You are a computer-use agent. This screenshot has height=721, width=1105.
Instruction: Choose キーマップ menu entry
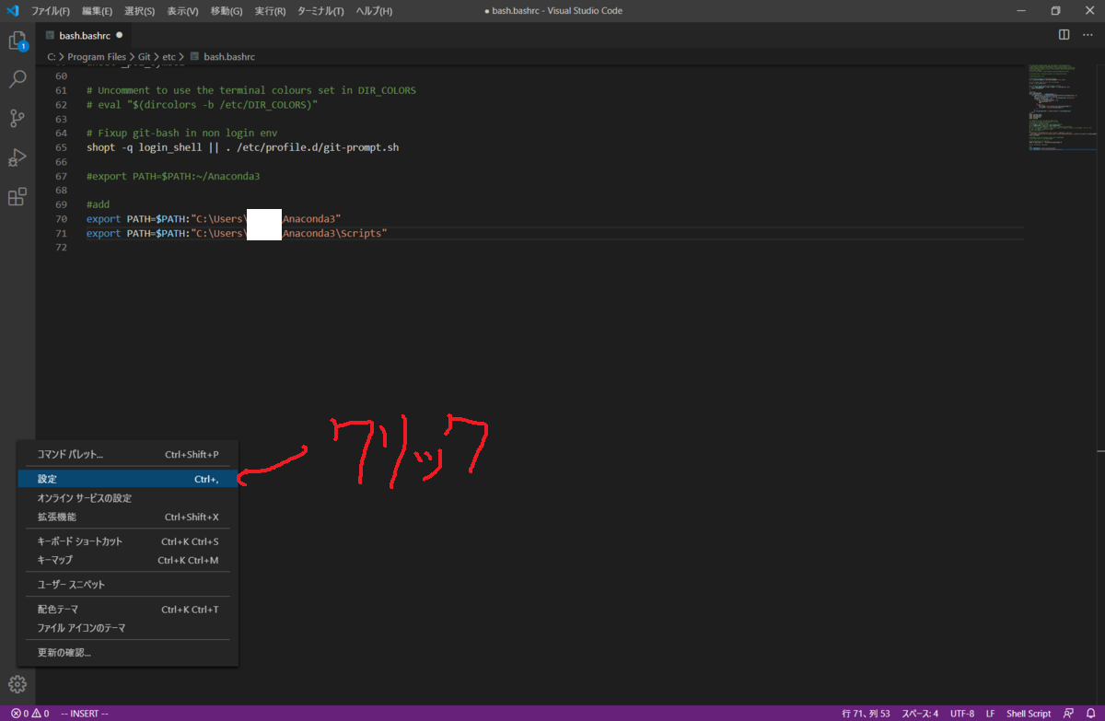128,560
